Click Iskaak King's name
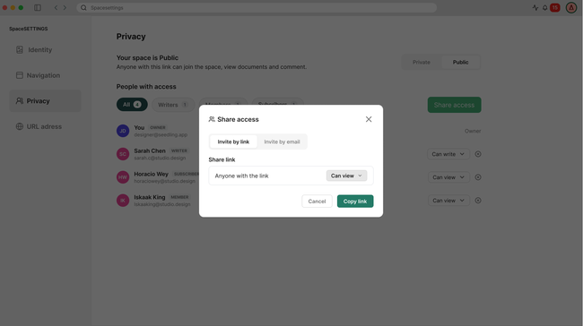 tap(150, 197)
